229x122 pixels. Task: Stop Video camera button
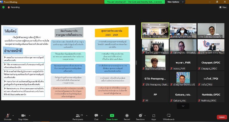point(23,117)
